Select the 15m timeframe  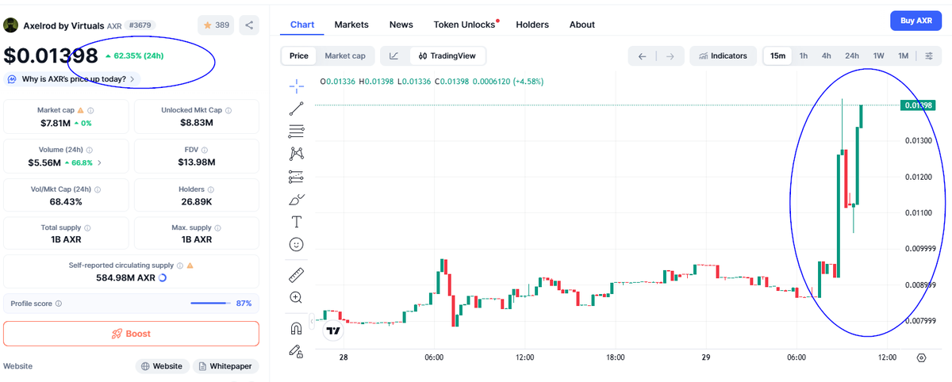tap(777, 56)
